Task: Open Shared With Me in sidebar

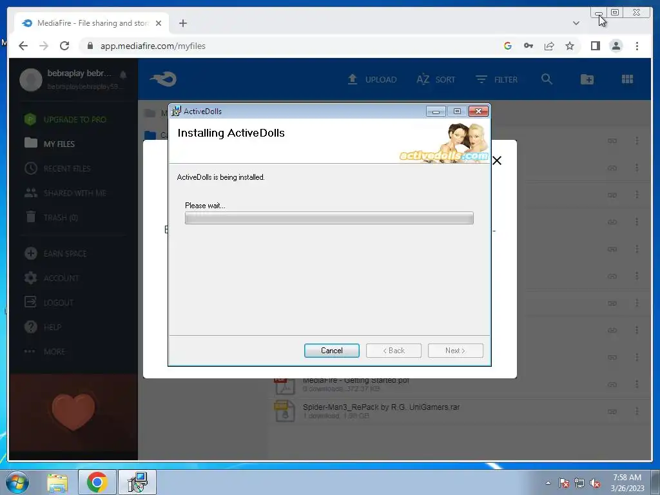Action: pyautogui.click(x=65, y=193)
